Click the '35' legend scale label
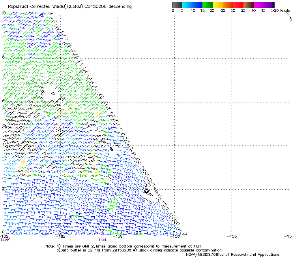The height and width of the screenshot is (257, 292). (x=243, y=11)
